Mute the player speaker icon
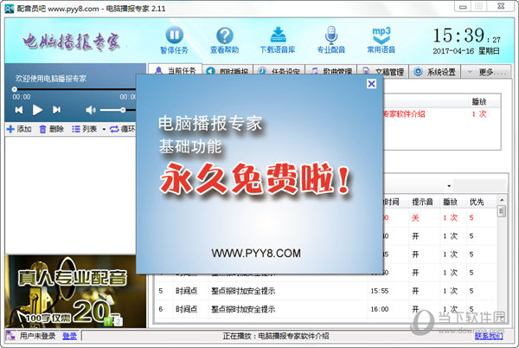The width and height of the screenshot is (519, 348). coord(90,110)
